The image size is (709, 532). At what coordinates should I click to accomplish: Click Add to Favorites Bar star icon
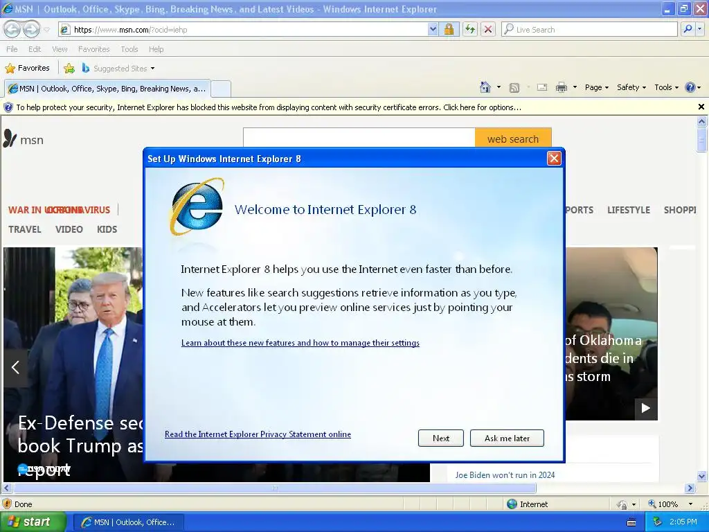point(69,69)
